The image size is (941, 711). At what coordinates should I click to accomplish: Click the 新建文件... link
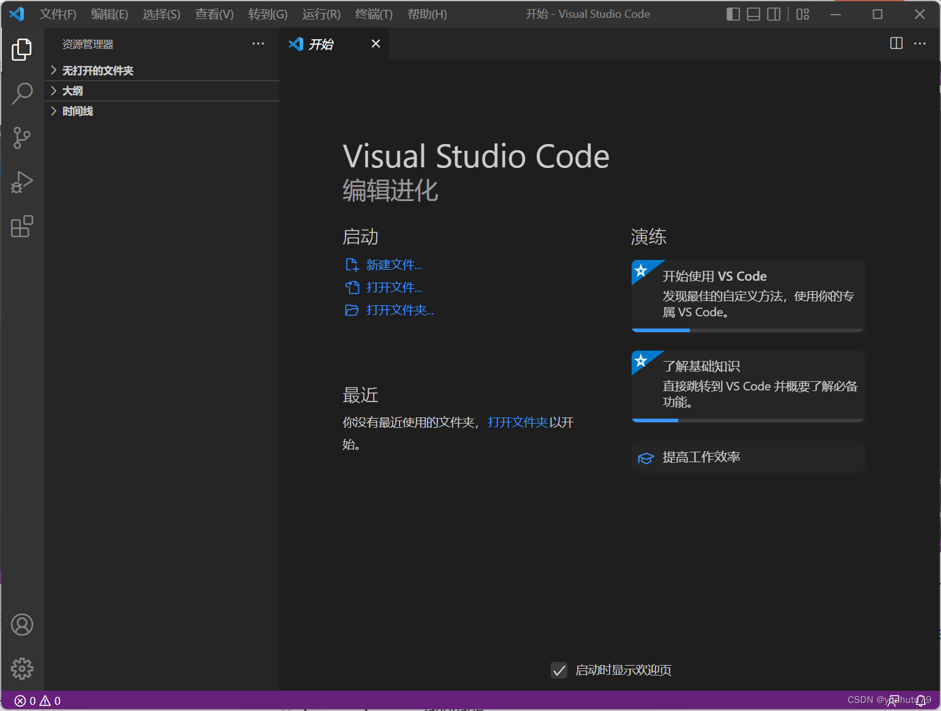click(393, 265)
